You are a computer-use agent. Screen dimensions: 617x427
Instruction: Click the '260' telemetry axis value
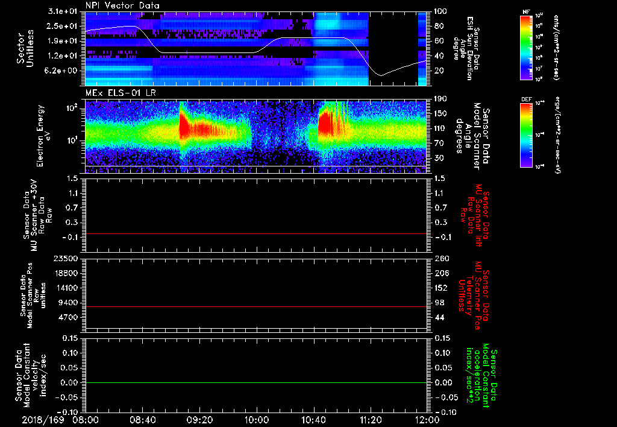pos(441,259)
